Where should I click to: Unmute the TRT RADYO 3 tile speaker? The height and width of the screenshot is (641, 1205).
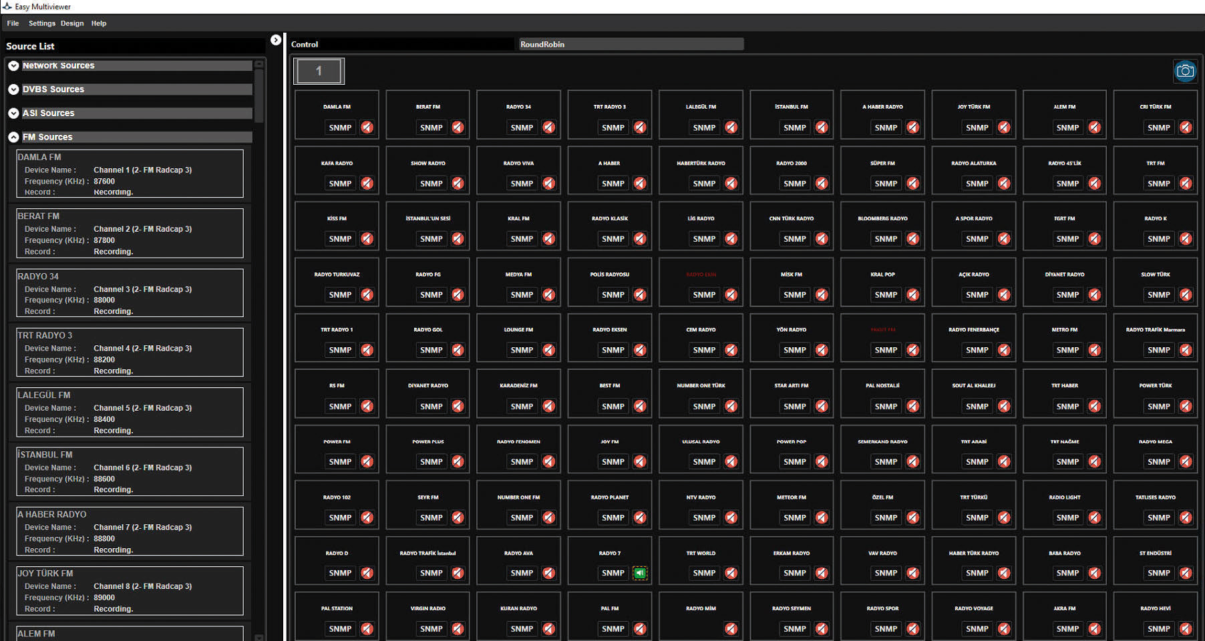(x=640, y=128)
